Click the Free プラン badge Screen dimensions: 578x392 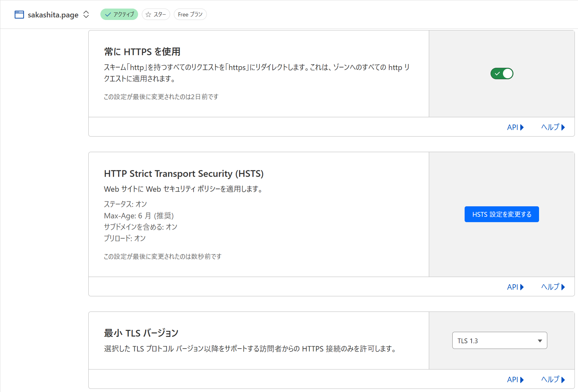point(190,14)
